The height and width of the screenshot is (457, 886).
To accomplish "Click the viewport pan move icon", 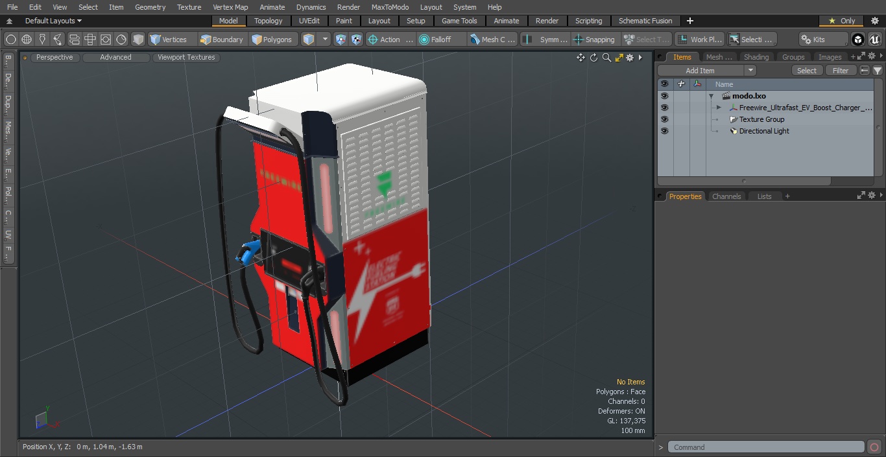I will click(581, 58).
